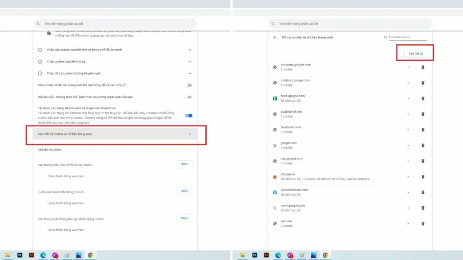Expand "Chặn tất cả cookie" chevron

point(190,73)
